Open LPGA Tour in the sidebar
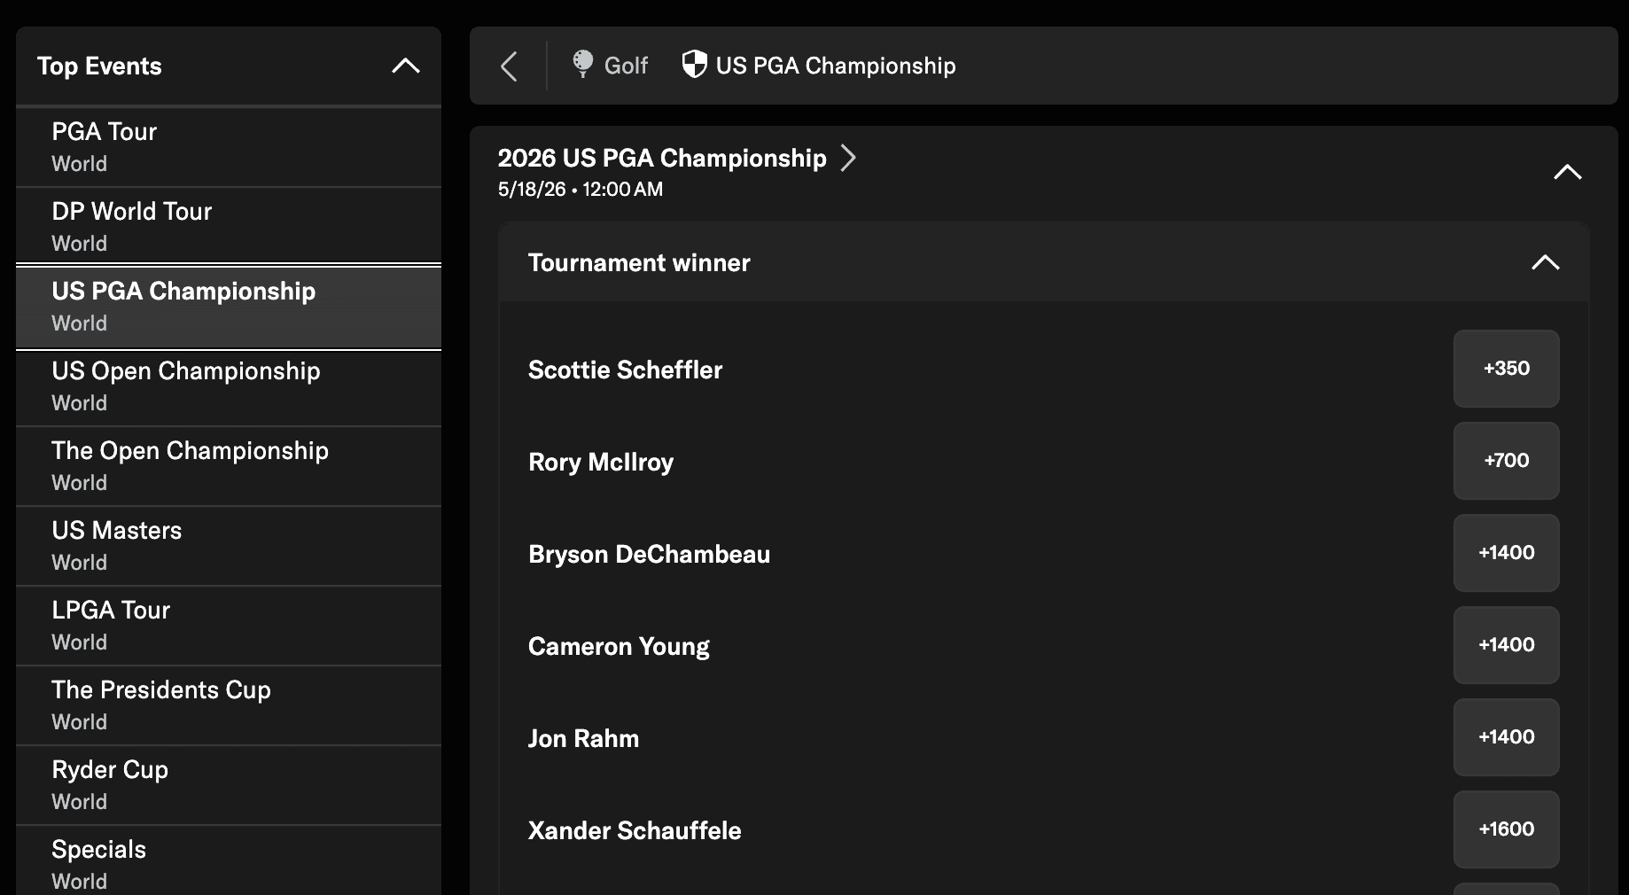1629x895 pixels. pos(229,626)
